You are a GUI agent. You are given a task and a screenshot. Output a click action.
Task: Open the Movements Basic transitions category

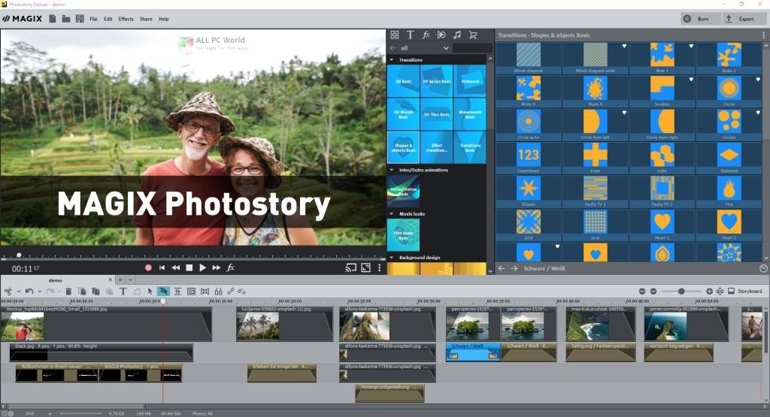470,114
